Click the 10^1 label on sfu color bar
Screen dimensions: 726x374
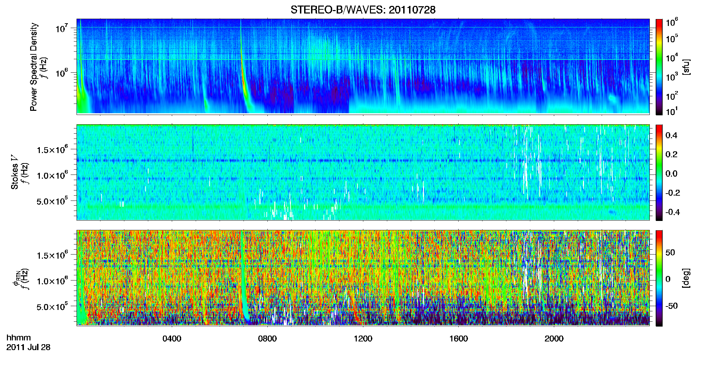(672, 111)
